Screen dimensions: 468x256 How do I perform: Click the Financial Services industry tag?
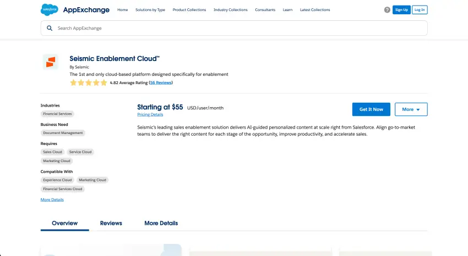point(57,114)
